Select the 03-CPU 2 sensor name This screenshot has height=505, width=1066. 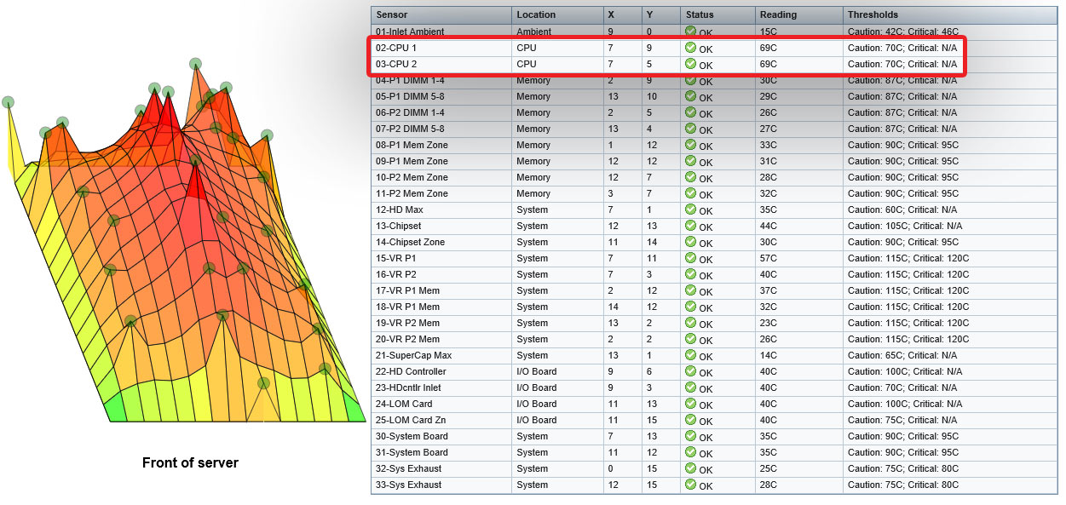396,64
